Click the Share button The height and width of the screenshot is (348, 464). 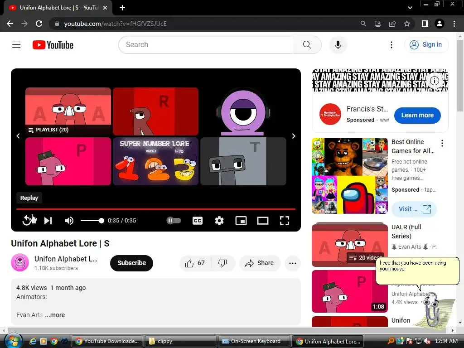260,263
